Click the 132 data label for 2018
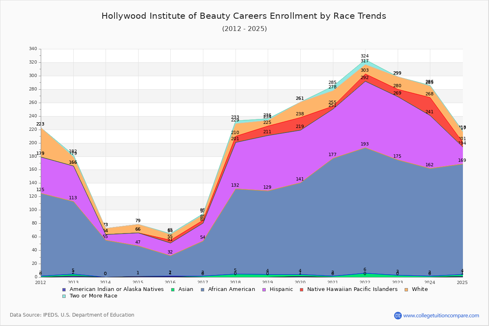 (x=235, y=185)
